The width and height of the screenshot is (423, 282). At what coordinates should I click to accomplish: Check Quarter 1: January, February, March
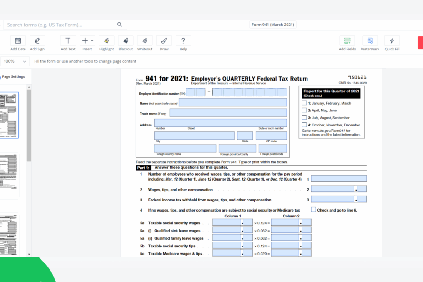304,102
